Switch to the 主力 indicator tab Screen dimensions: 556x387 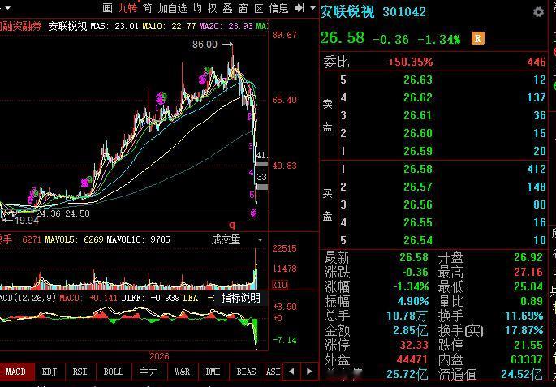tap(149, 372)
